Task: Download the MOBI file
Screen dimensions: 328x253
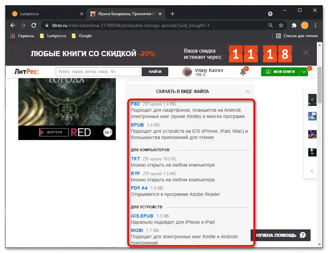Action: (137, 230)
